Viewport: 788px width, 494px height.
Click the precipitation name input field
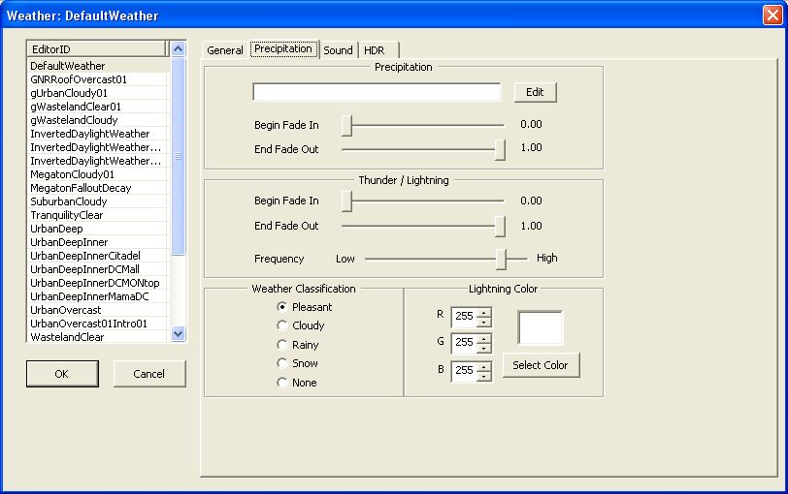[377, 92]
